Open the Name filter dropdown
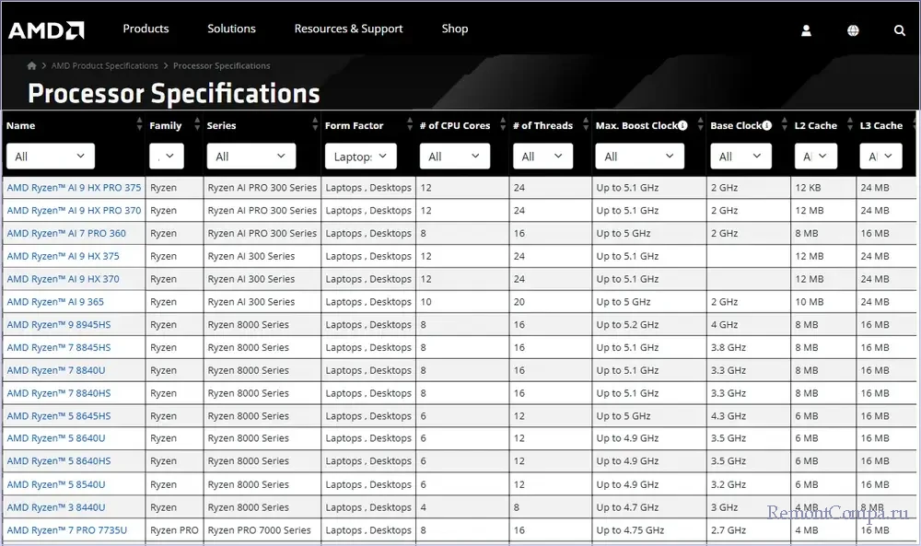 click(51, 157)
